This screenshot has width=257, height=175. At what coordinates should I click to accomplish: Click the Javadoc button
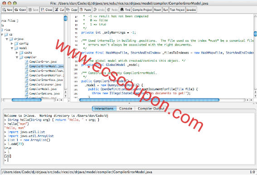pyautogui.click(x=191, y=10)
